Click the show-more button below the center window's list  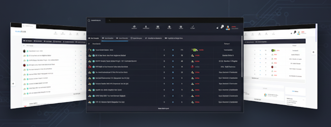pos(164,108)
